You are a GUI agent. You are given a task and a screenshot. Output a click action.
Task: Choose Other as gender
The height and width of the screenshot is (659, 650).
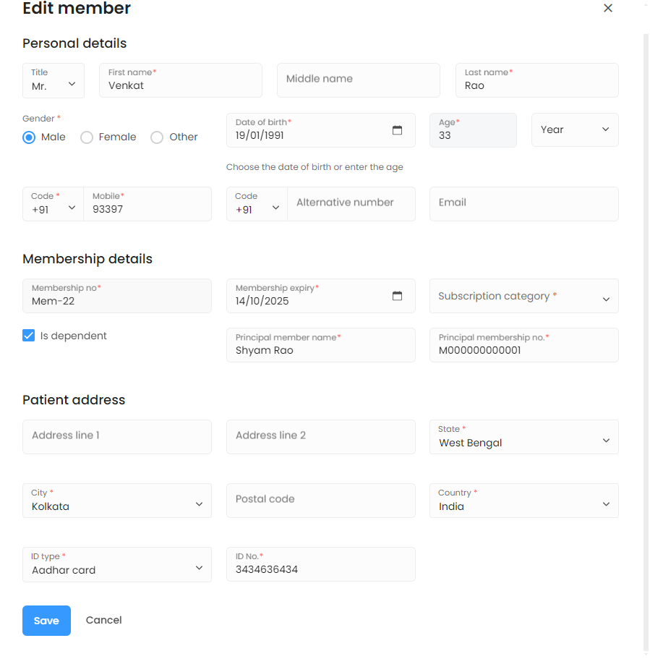pos(157,137)
